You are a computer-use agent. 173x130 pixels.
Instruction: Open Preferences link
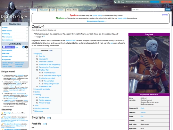tap(19, 65)
